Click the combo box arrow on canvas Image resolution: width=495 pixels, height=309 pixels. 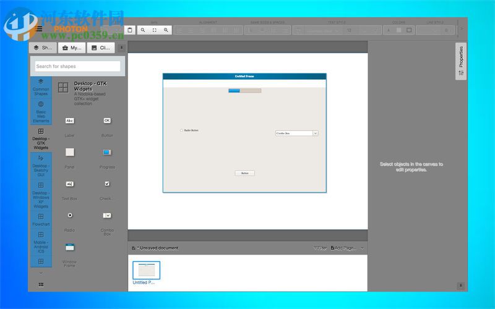pos(315,133)
